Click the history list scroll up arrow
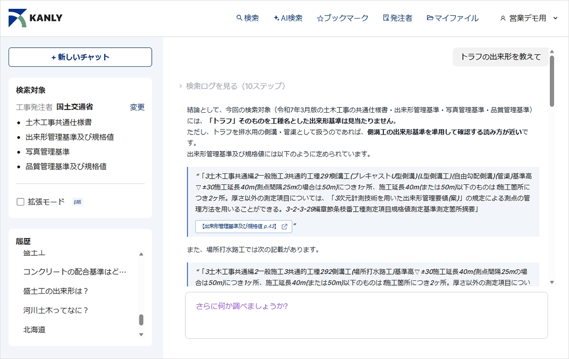Image resolution: width=569 pixels, height=359 pixels. click(141, 254)
